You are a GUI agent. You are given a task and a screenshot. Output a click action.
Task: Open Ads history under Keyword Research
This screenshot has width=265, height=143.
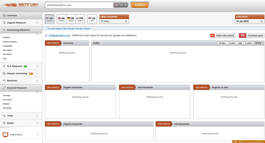pos(7,108)
